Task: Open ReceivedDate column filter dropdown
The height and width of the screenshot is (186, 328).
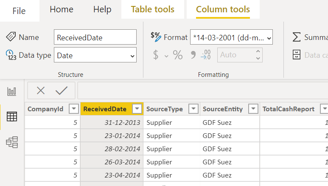Action: click(x=137, y=109)
